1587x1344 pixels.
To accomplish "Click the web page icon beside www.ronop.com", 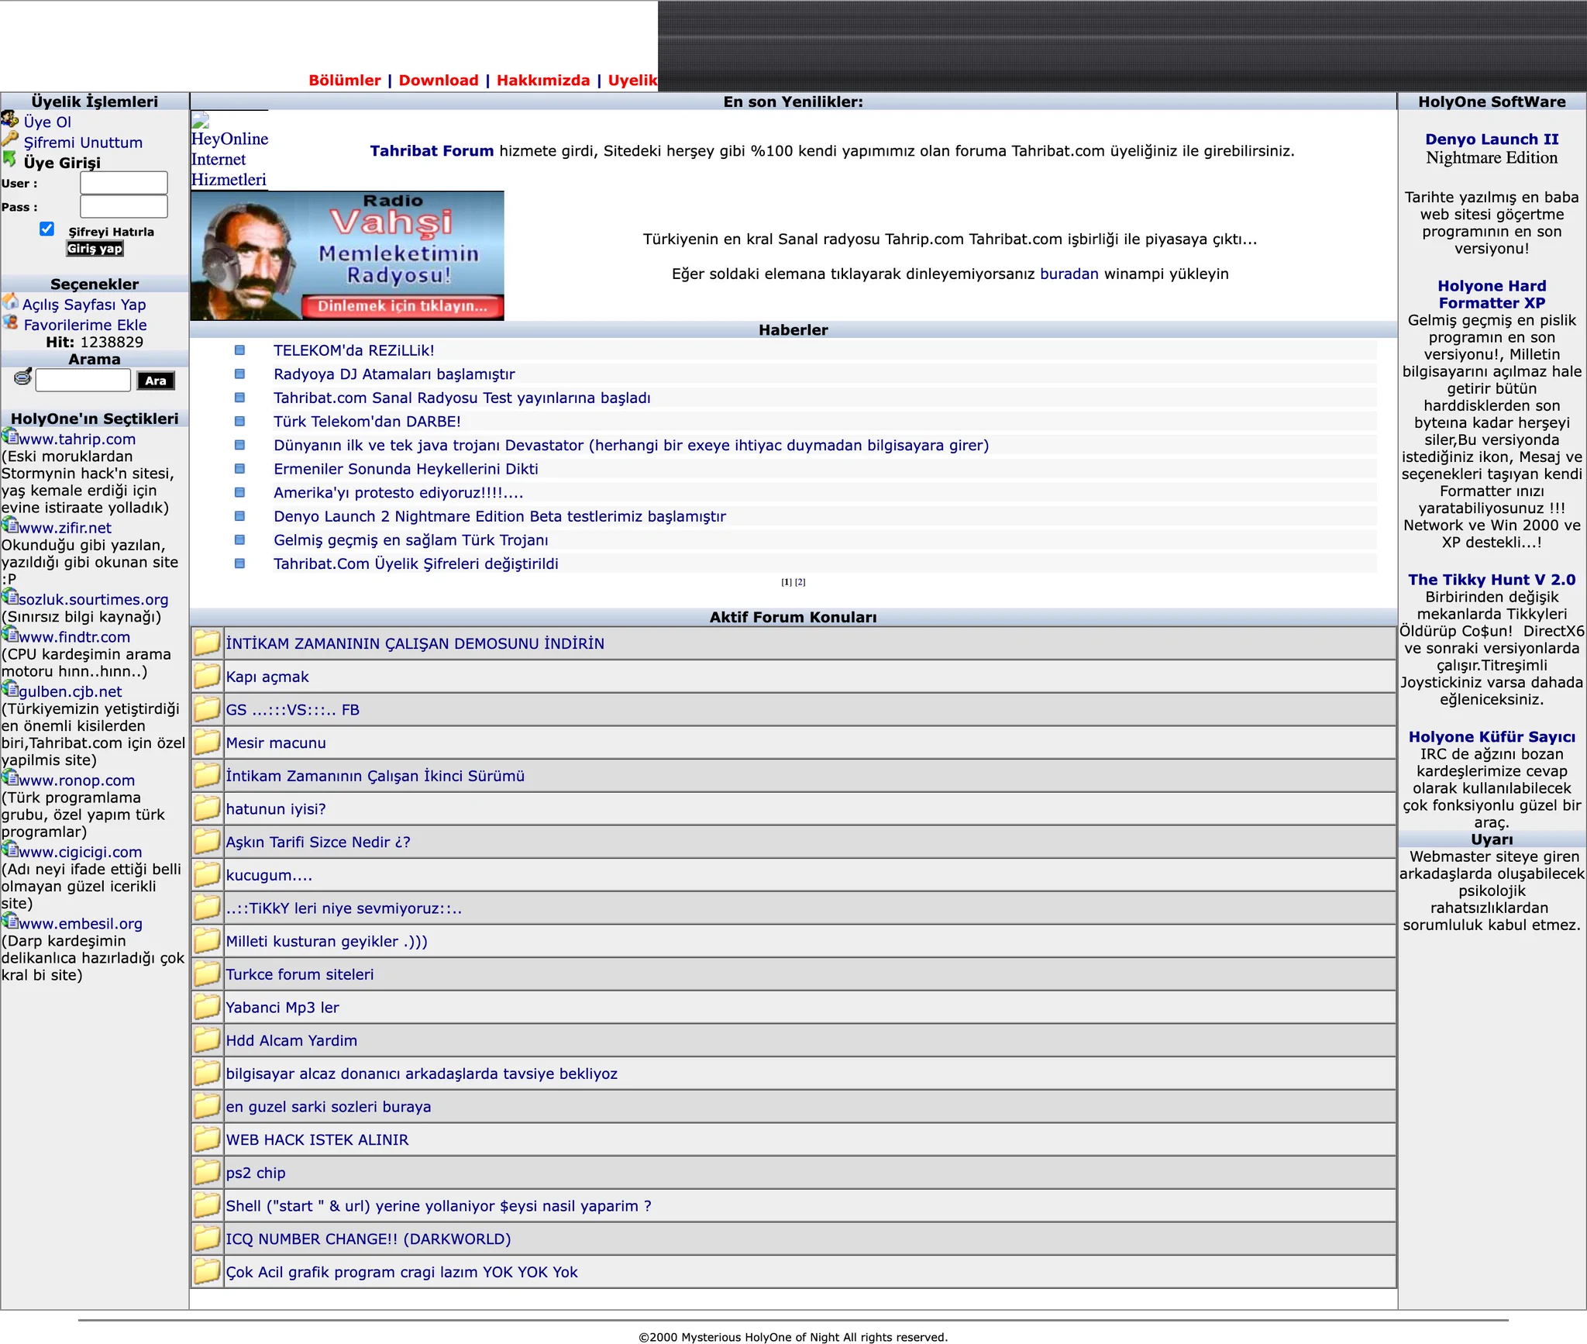I will coord(9,777).
